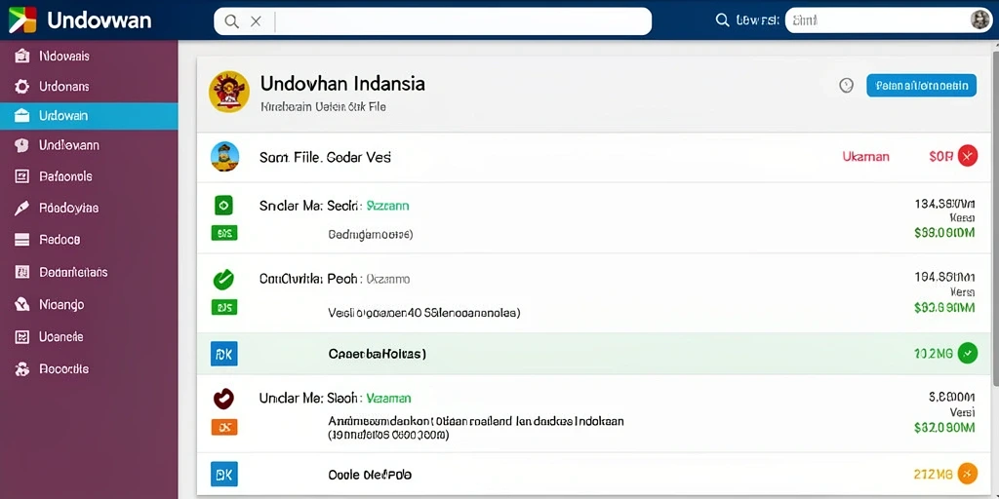This screenshot has height=499, width=999.
Task: Clear search with the X icon
Action: coord(256,21)
